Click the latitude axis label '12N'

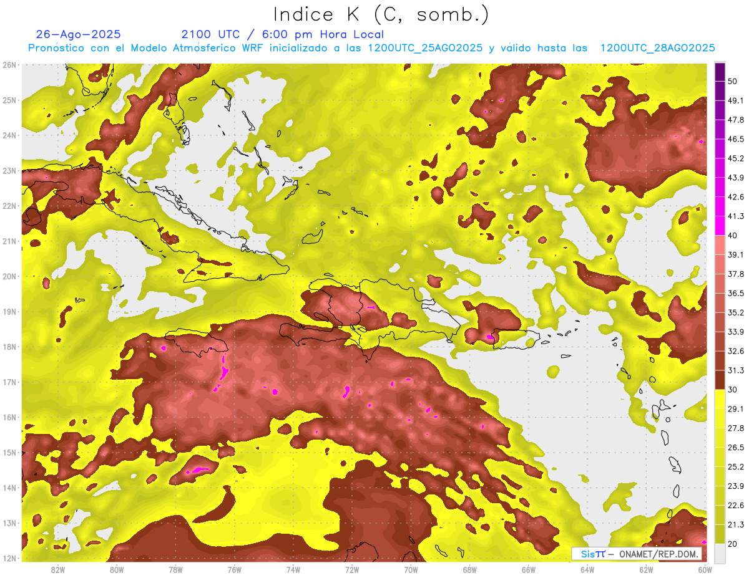pyautogui.click(x=9, y=558)
